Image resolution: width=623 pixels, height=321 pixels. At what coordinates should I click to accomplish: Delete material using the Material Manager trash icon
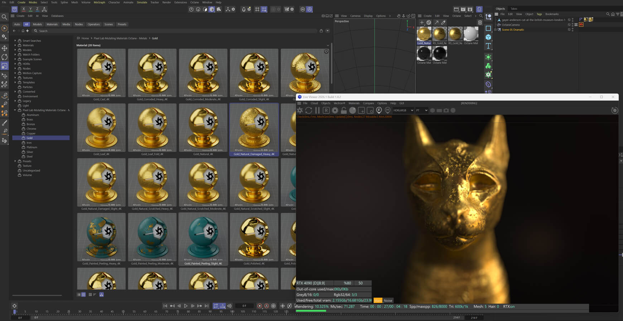click(480, 23)
